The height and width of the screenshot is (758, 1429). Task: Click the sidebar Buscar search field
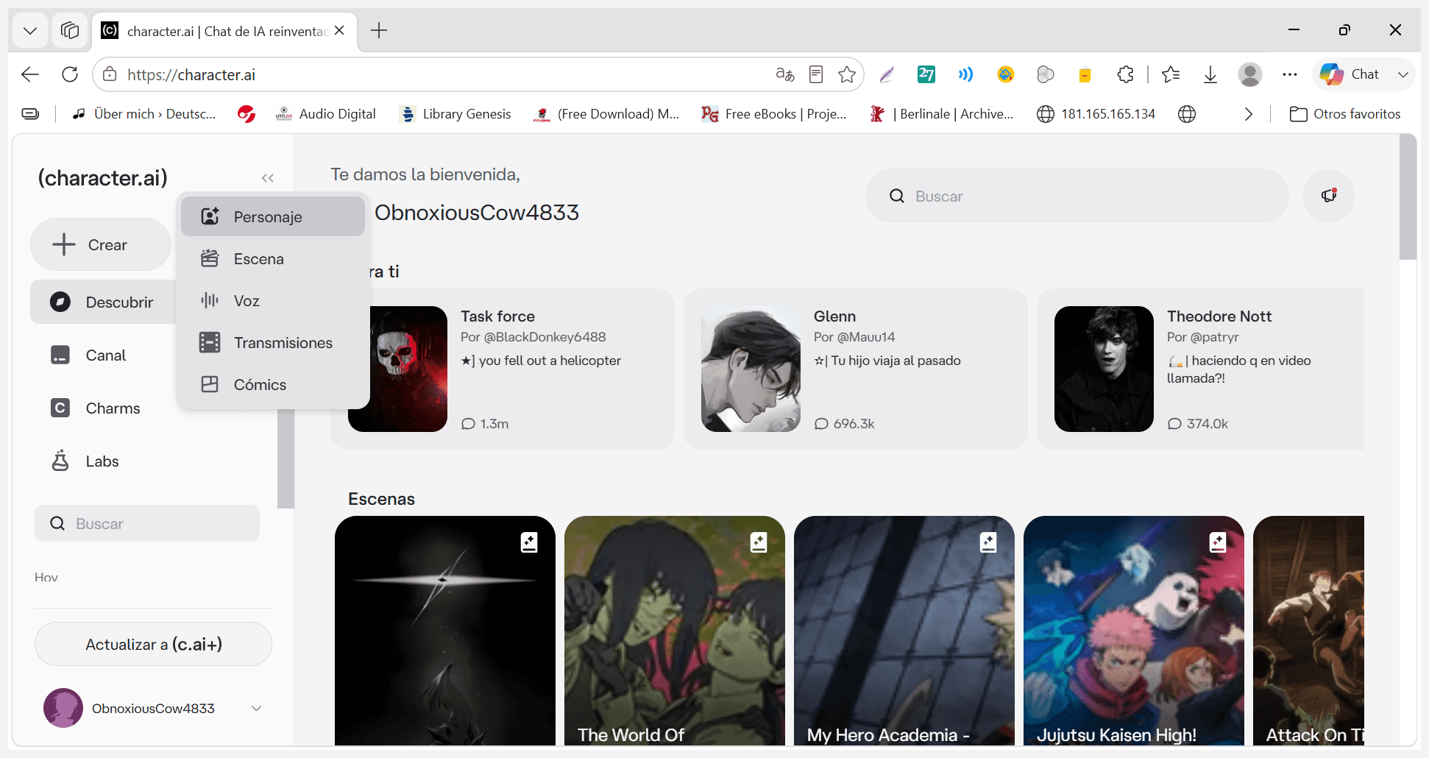(x=147, y=523)
